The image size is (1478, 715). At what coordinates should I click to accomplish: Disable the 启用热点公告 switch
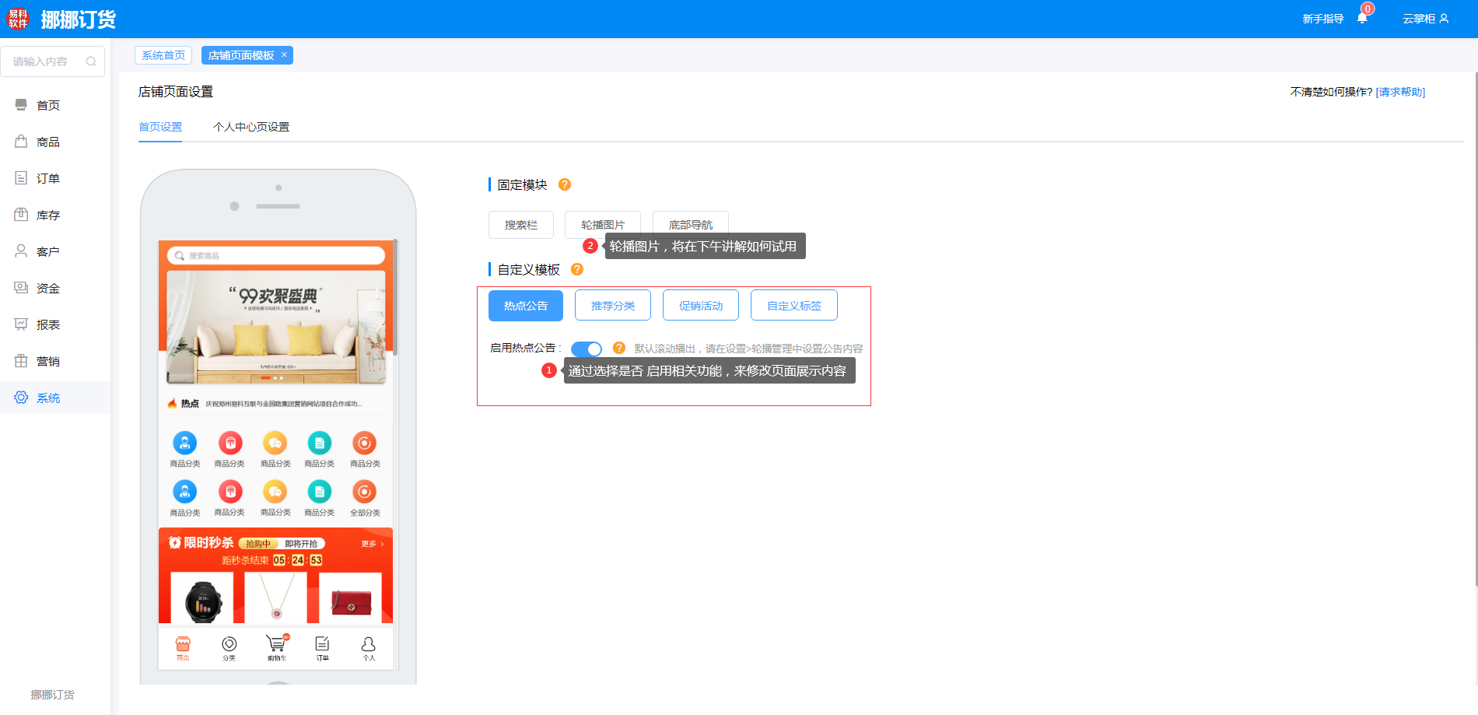[x=587, y=349]
